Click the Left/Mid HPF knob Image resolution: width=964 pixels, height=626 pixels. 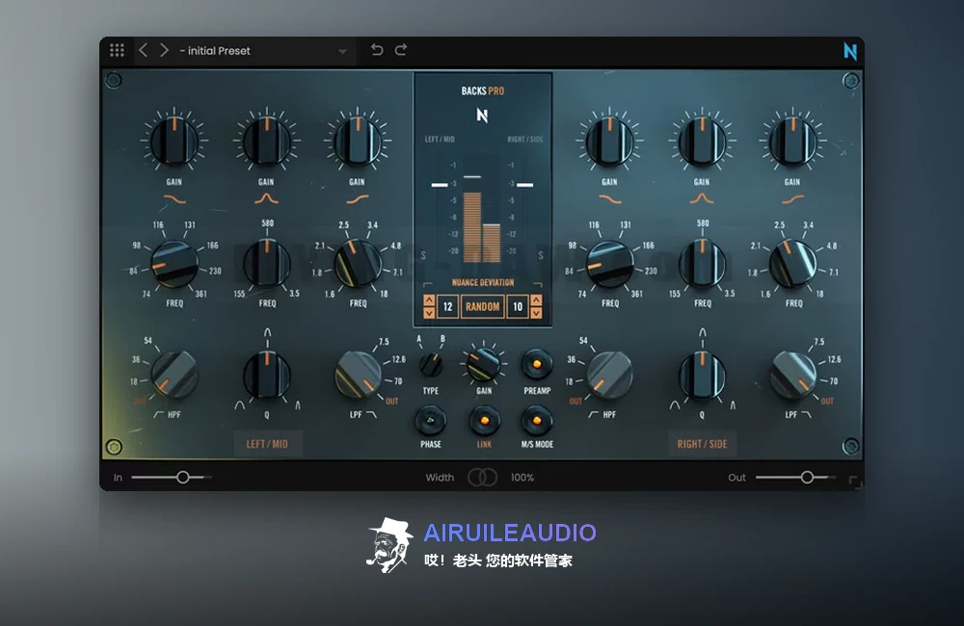174,375
